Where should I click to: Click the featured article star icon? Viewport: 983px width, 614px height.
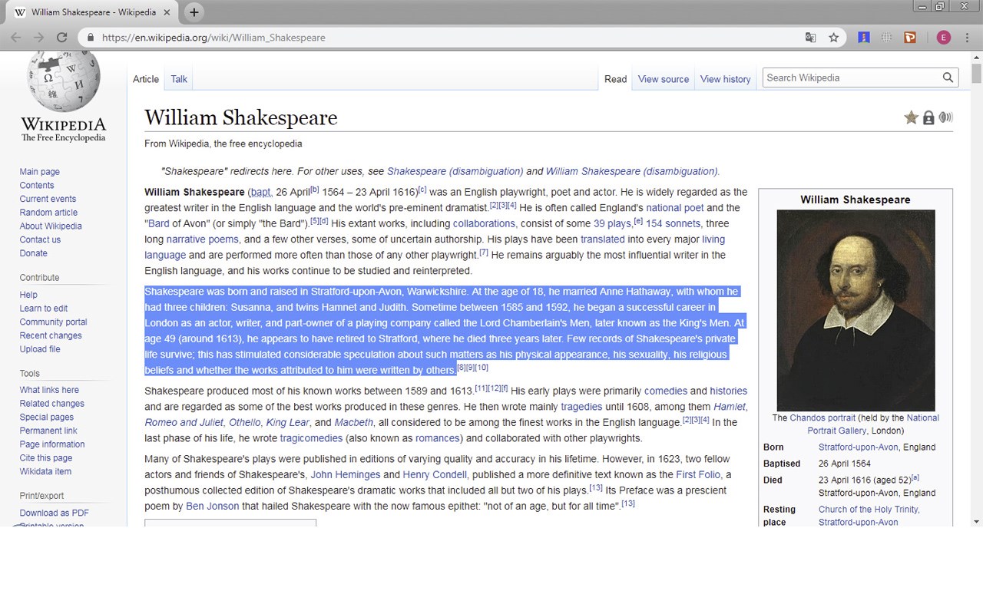(x=911, y=117)
